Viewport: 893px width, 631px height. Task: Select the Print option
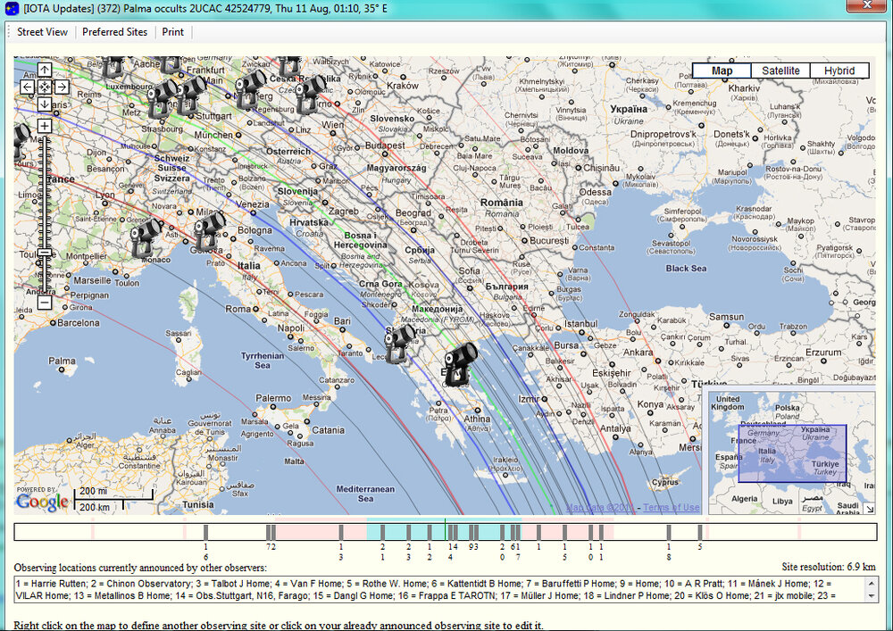pos(173,31)
